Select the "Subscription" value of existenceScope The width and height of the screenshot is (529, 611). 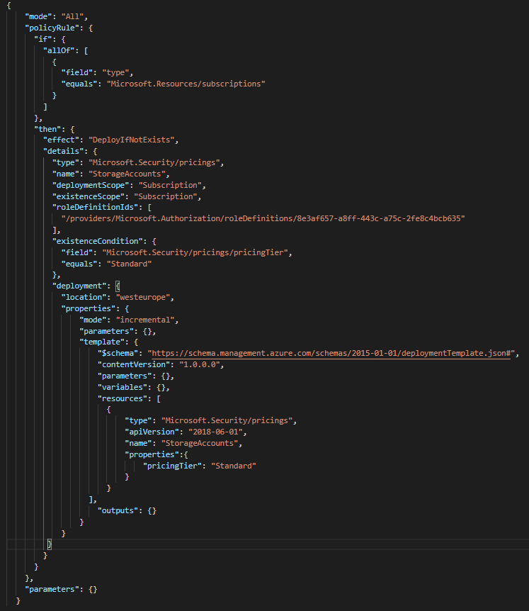click(x=166, y=196)
